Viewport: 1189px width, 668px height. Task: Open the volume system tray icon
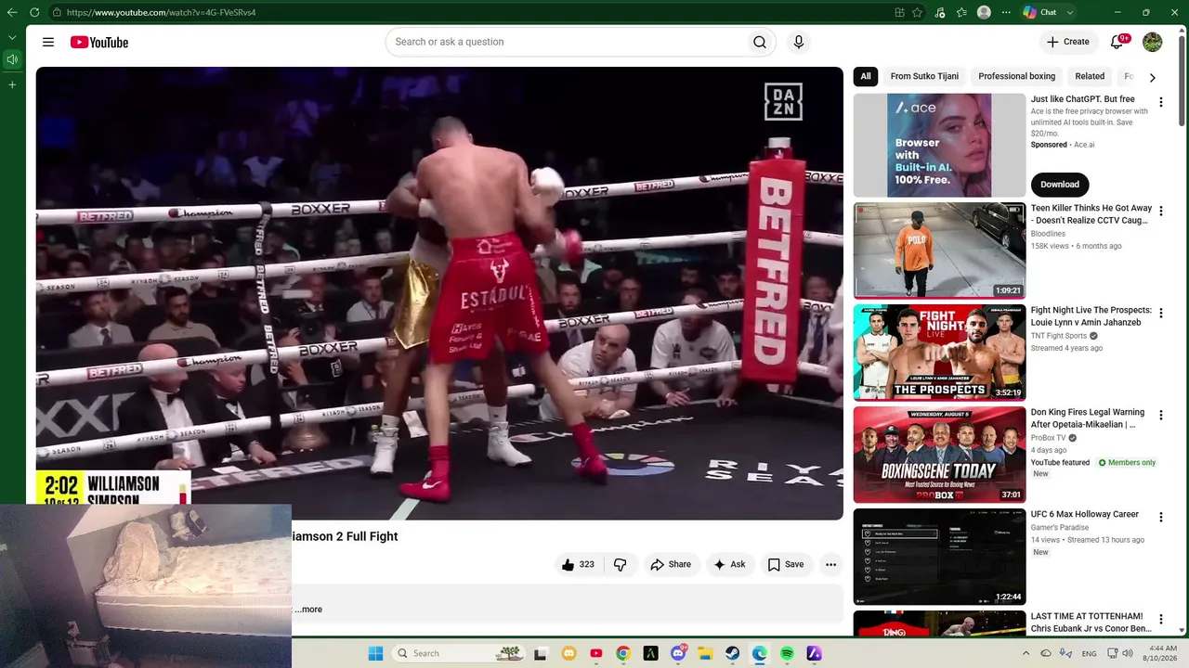pyautogui.click(x=1128, y=653)
